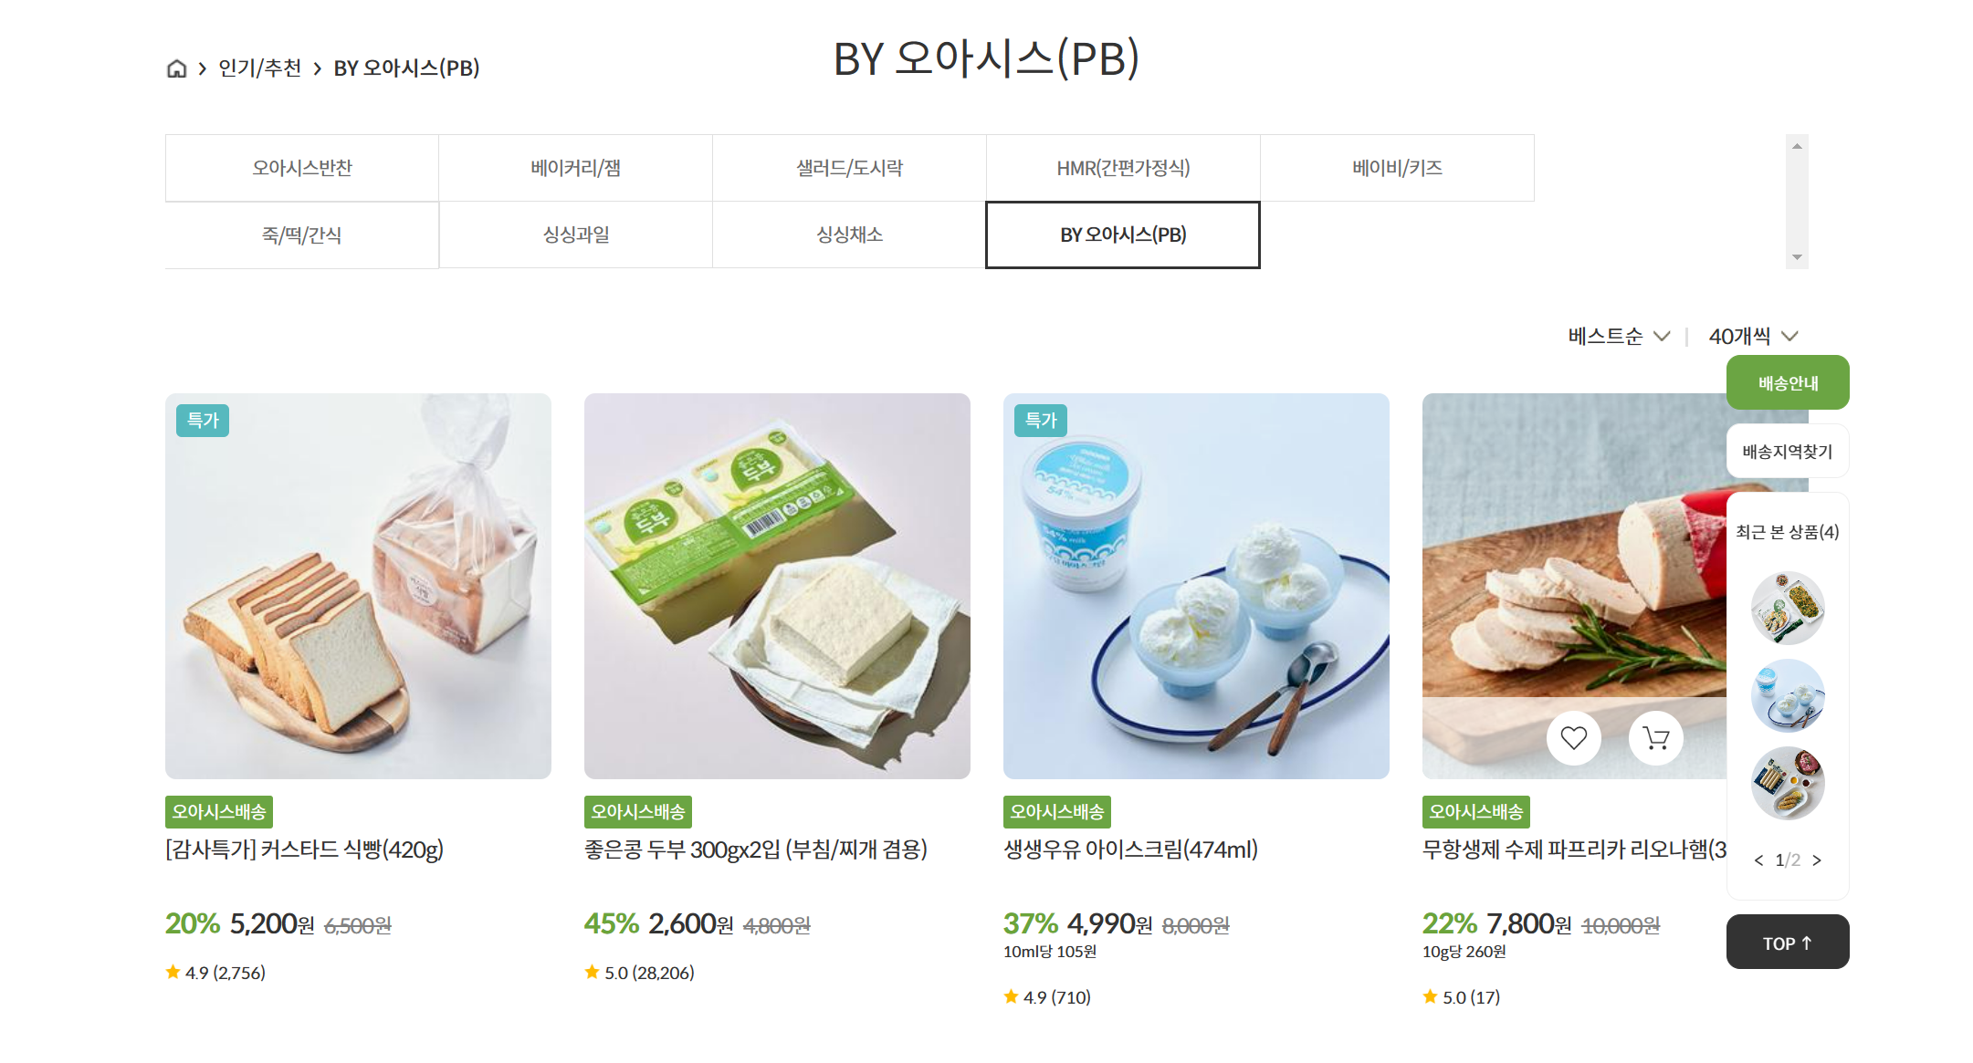Go to the home icon in breadcrumb

point(176,68)
